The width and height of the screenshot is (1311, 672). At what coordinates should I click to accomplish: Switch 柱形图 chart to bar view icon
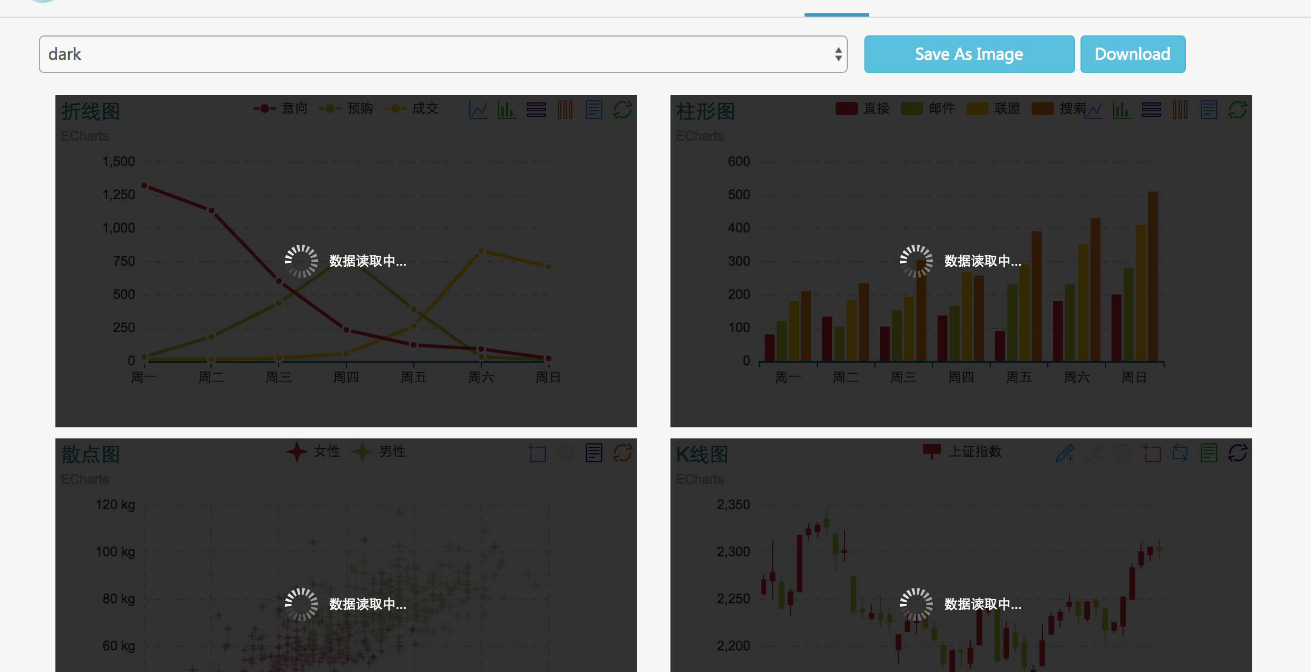coord(1122,110)
